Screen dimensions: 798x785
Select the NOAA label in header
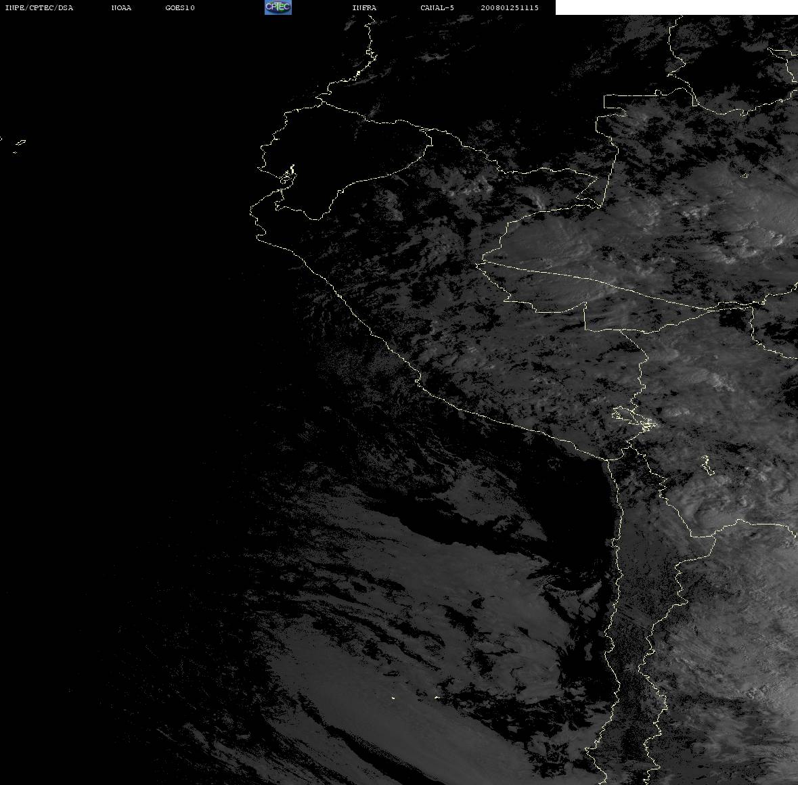coord(121,7)
